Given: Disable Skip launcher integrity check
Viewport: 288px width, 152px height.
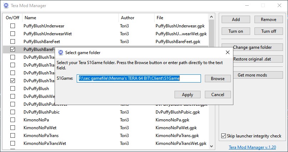Looking at the screenshot, I should (x=224, y=136).
